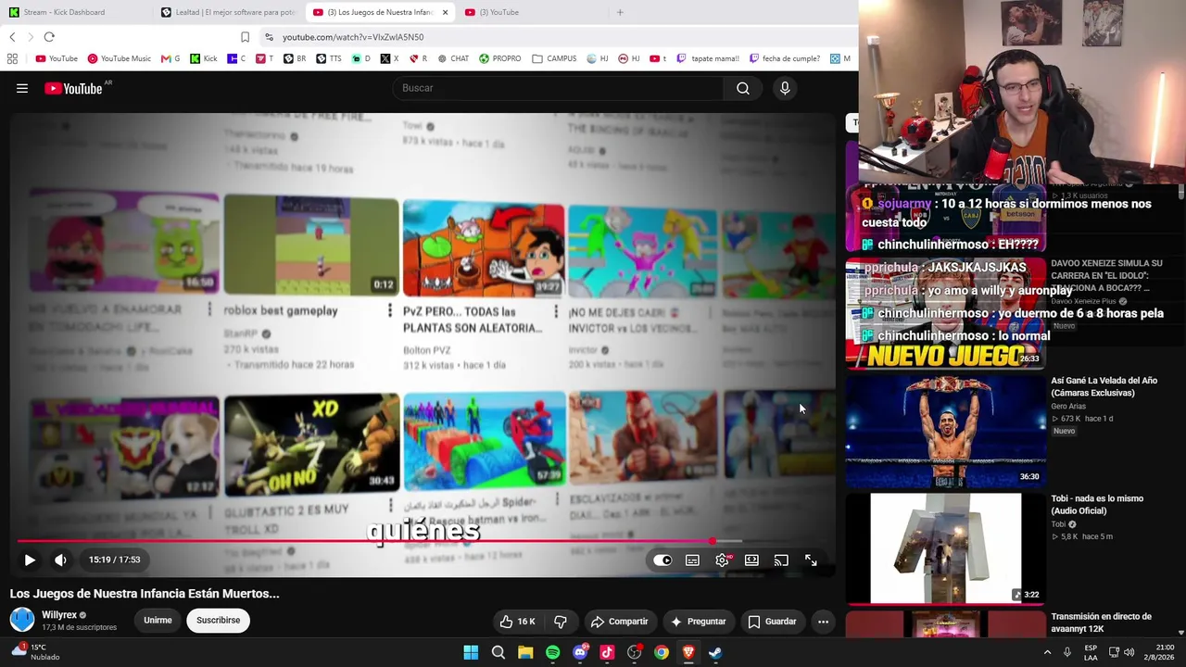The image size is (1186, 667).
Task: Cast the video to a TV
Action: (x=781, y=560)
